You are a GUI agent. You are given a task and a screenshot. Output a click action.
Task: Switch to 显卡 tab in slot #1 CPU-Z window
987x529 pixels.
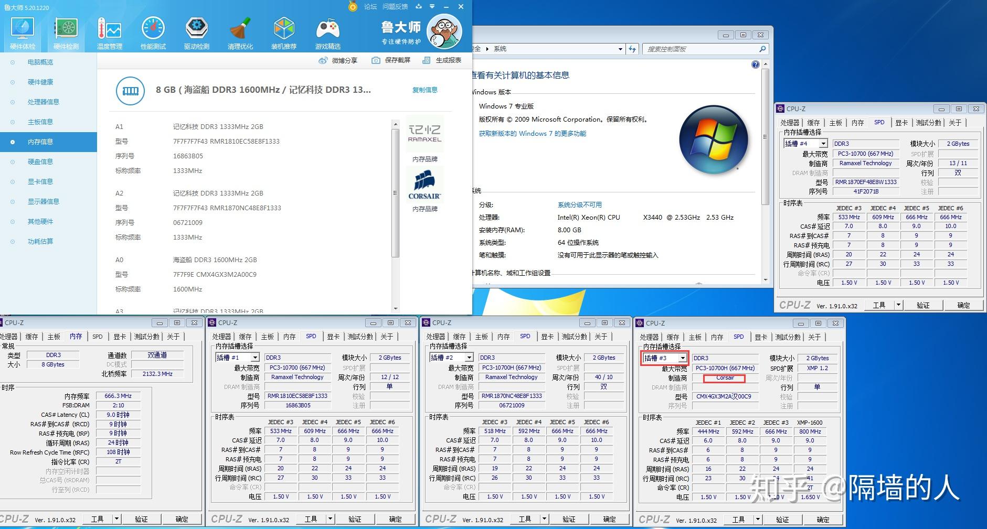tap(333, 337)
